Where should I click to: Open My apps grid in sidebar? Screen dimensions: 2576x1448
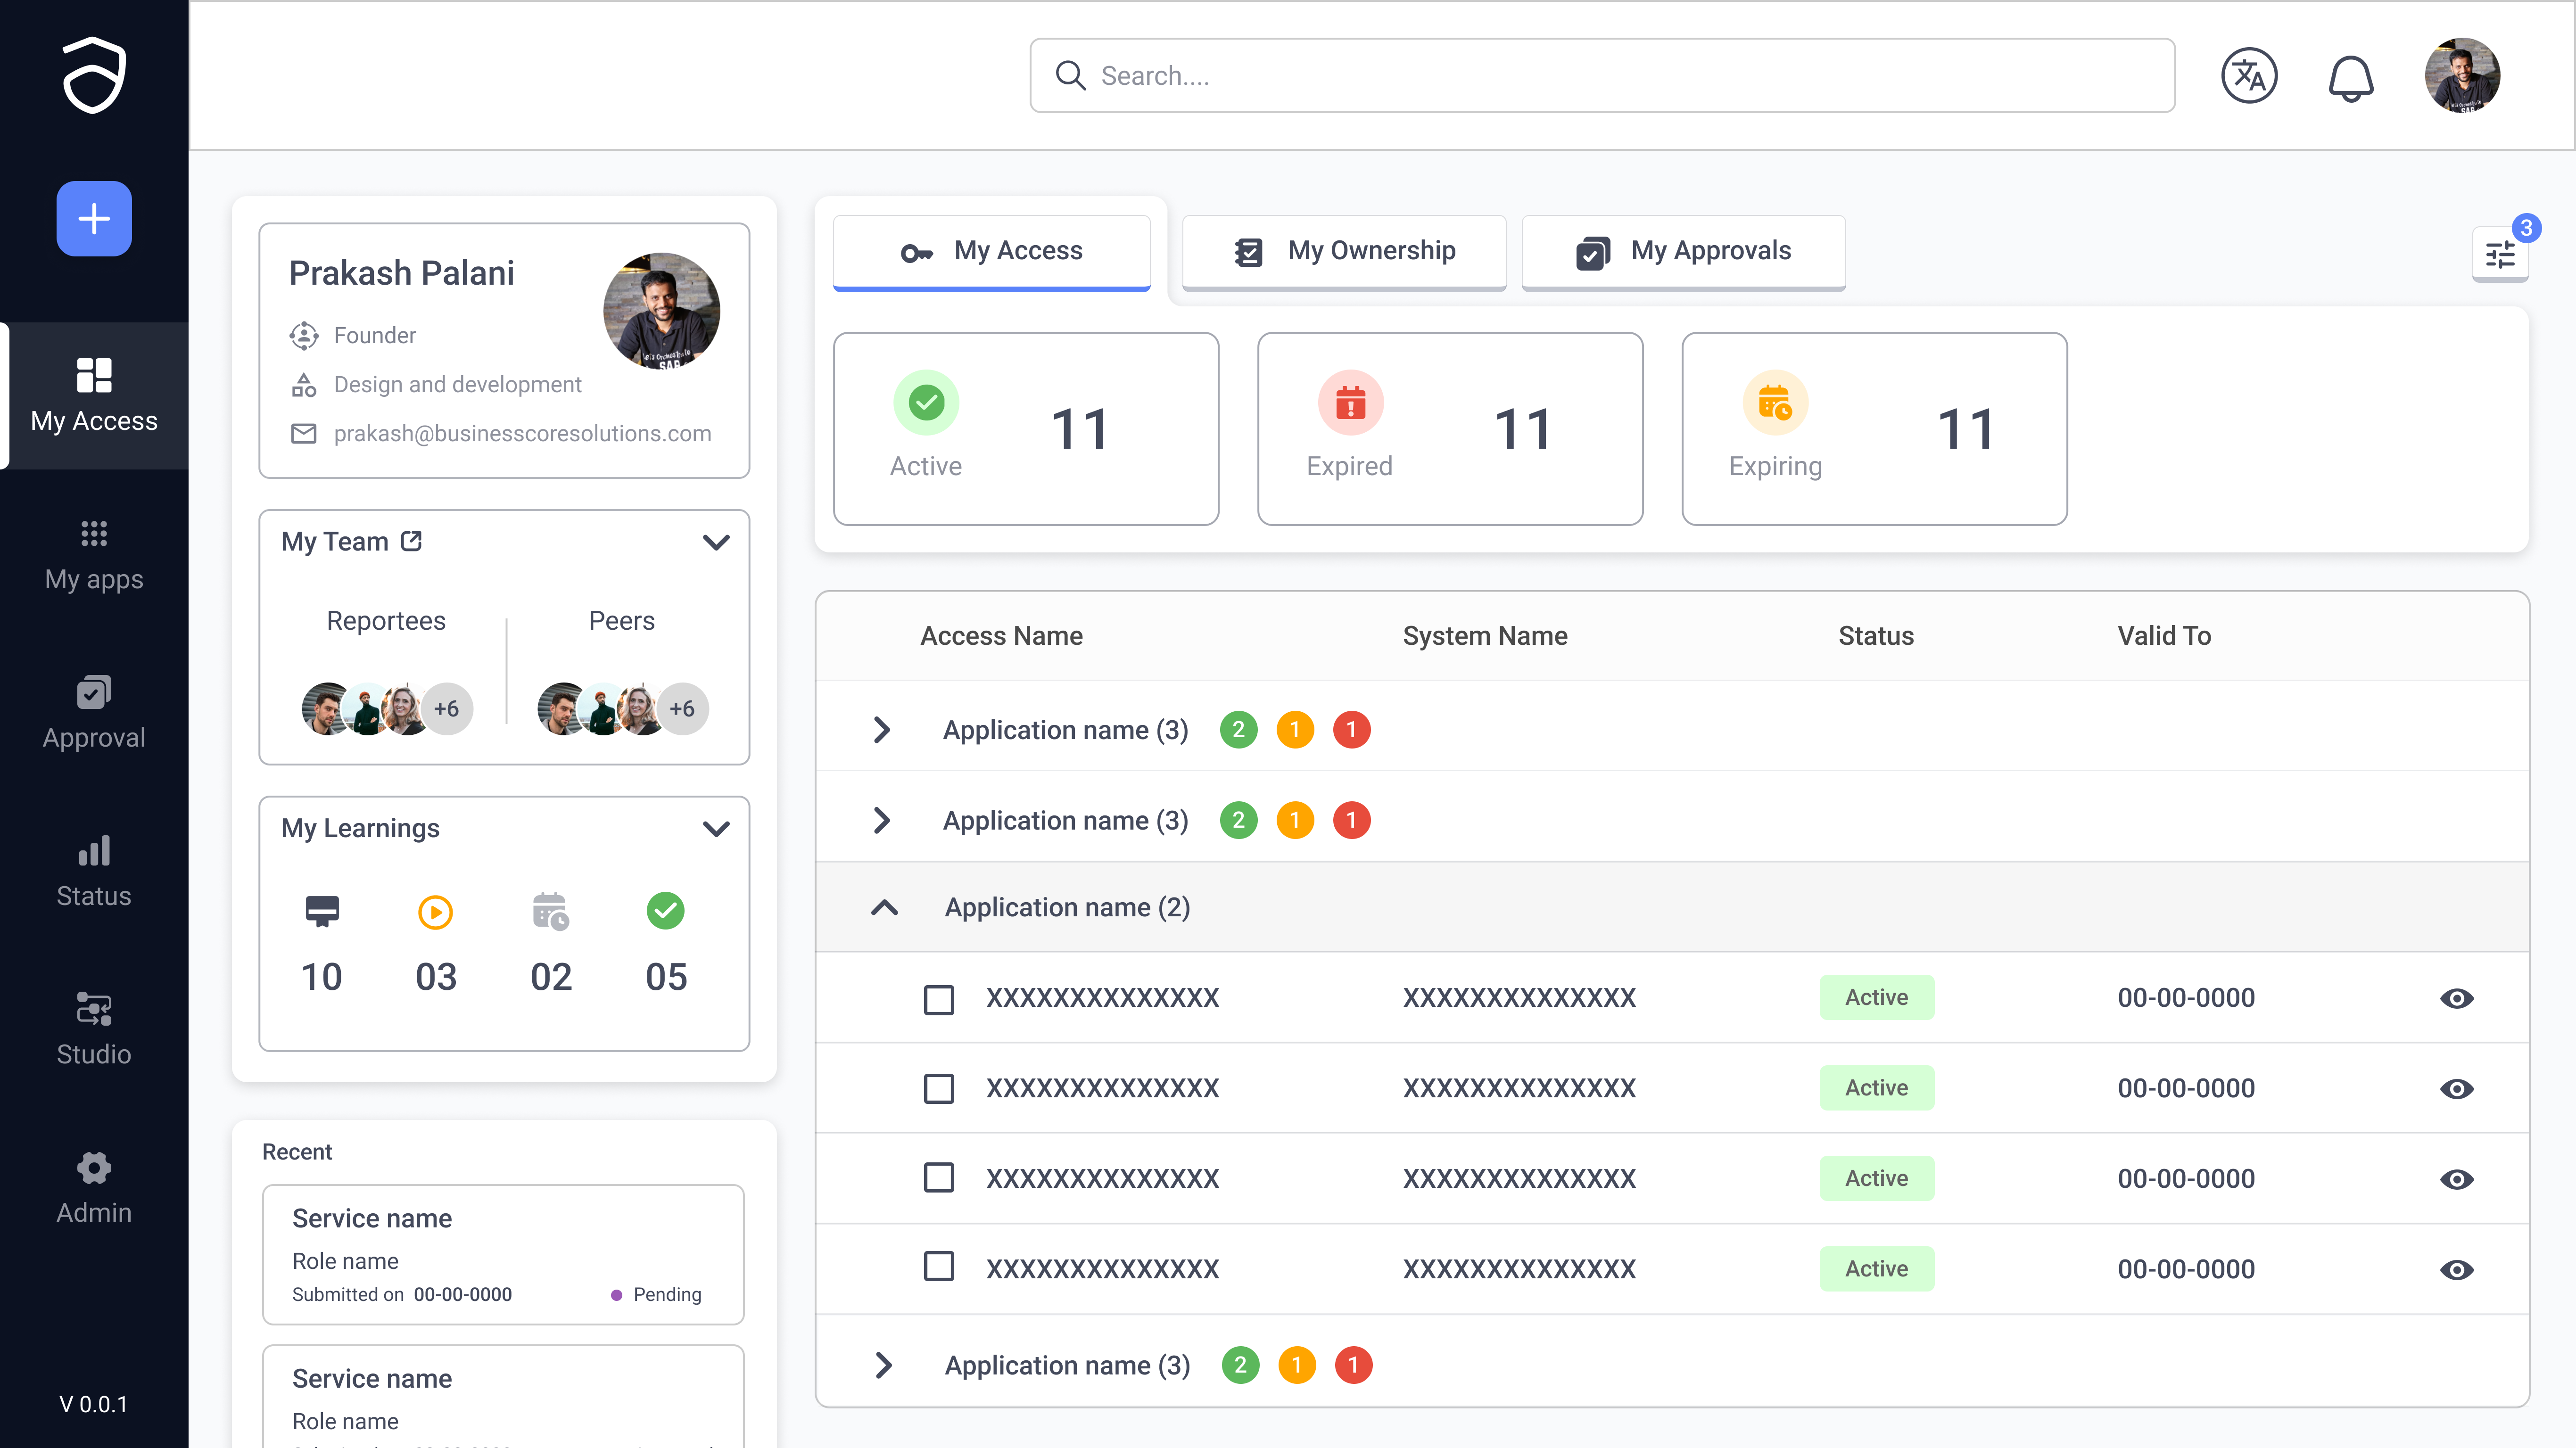[94, 555]
